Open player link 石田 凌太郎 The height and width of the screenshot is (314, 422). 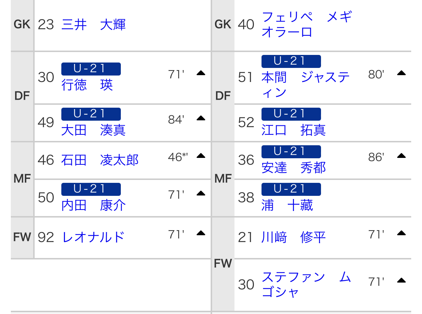click(x=100, y=160)
